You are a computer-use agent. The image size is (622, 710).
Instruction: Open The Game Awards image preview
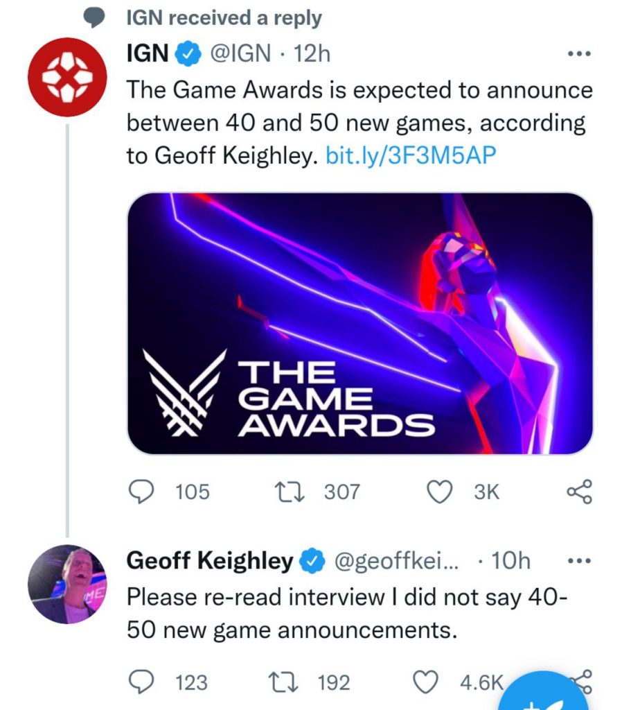point(359,323)
